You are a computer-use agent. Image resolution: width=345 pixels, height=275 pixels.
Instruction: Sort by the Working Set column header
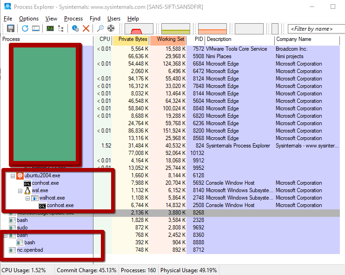170,40
